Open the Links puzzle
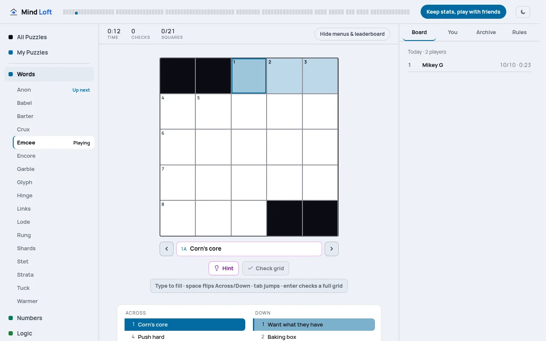The width and height of the screenshot is (546, 341). pyautogui.click(x=53, y=209)
